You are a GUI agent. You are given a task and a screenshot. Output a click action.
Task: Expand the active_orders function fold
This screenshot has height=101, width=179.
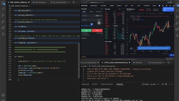pyautogui.click(x=13, y=22)
